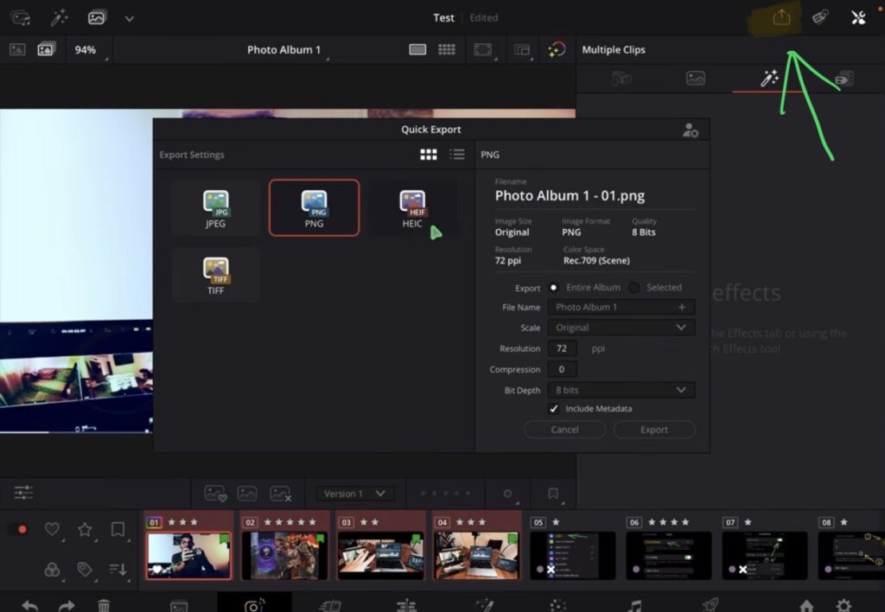Switch viewer to thumbnail grid mode
This screenshot has width=885, height=612.
447,49
